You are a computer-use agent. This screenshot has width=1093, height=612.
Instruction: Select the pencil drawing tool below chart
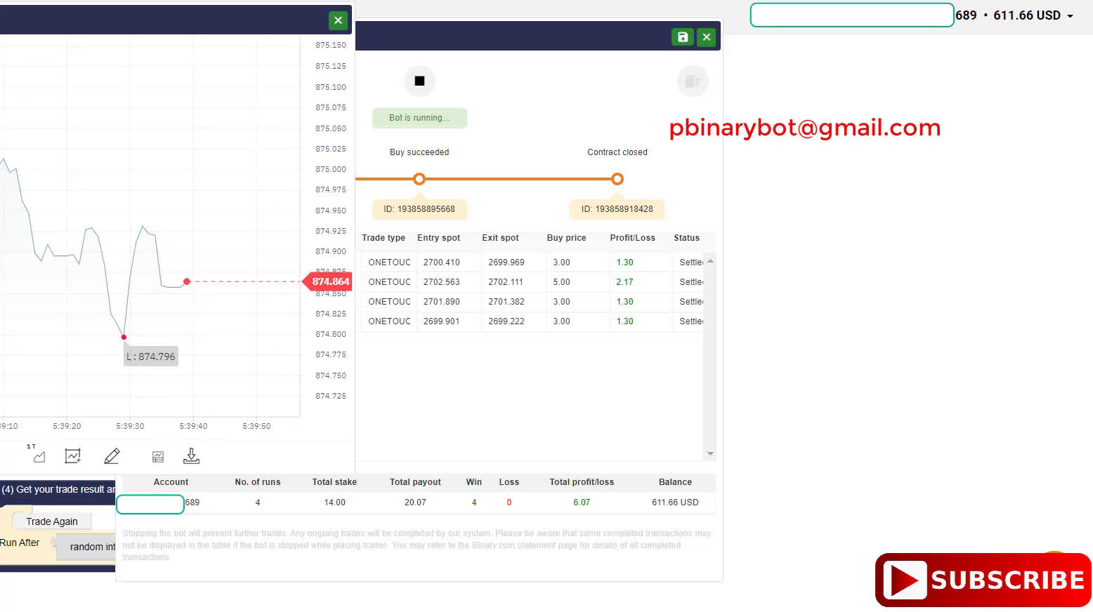click(x=112, y=456)
